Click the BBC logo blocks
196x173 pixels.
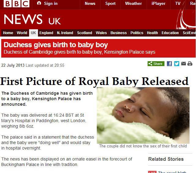coord(17,3)
